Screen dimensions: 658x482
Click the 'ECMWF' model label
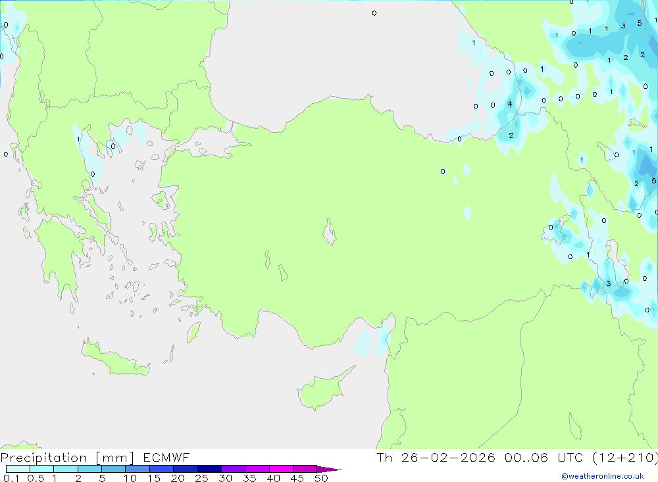[166, 458]
